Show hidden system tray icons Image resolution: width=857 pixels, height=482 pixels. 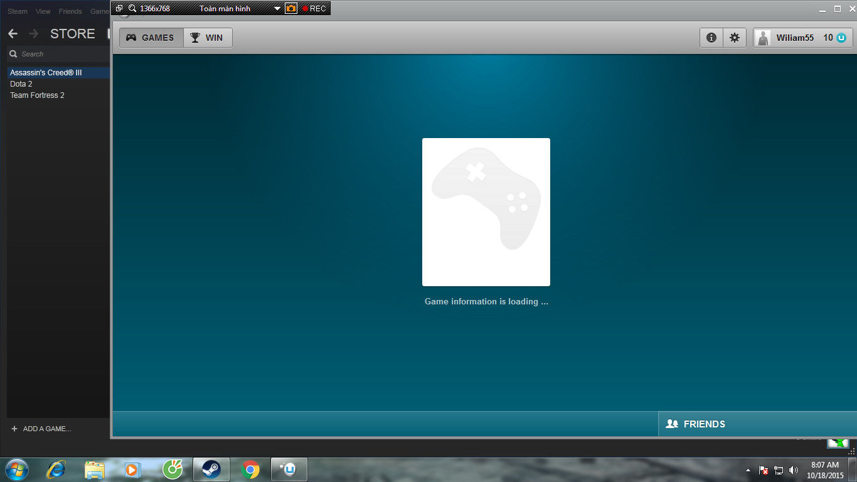[x=748, y=470]
